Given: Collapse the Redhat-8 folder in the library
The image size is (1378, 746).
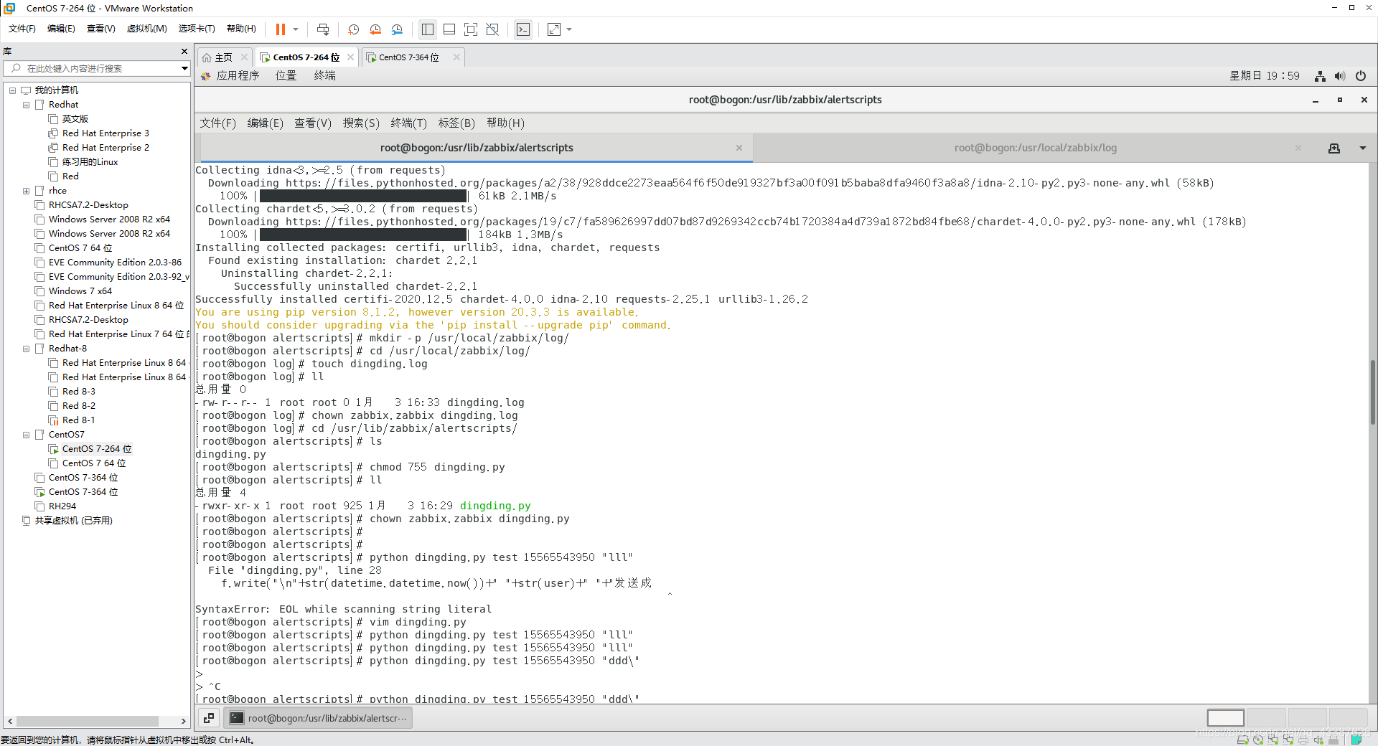Looking at the screenshot, I should tap(26, 349).
